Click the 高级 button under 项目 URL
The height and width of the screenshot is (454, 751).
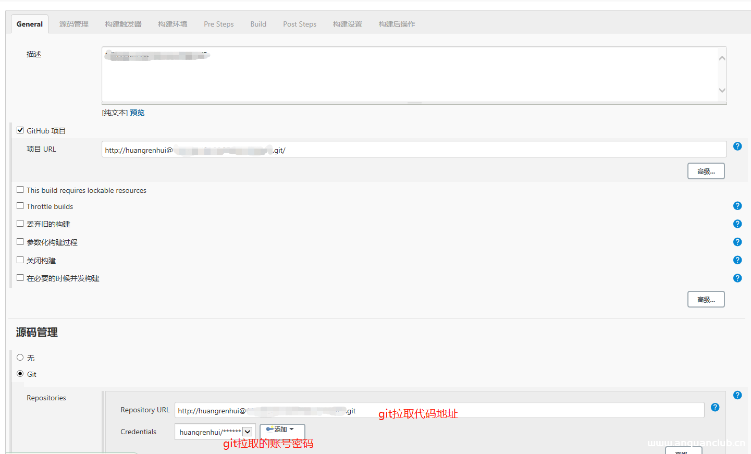click(706, 171)
